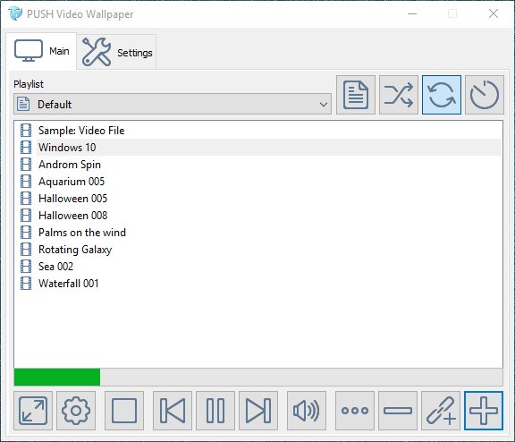Open video settings with the gear button

pos(76,411)
